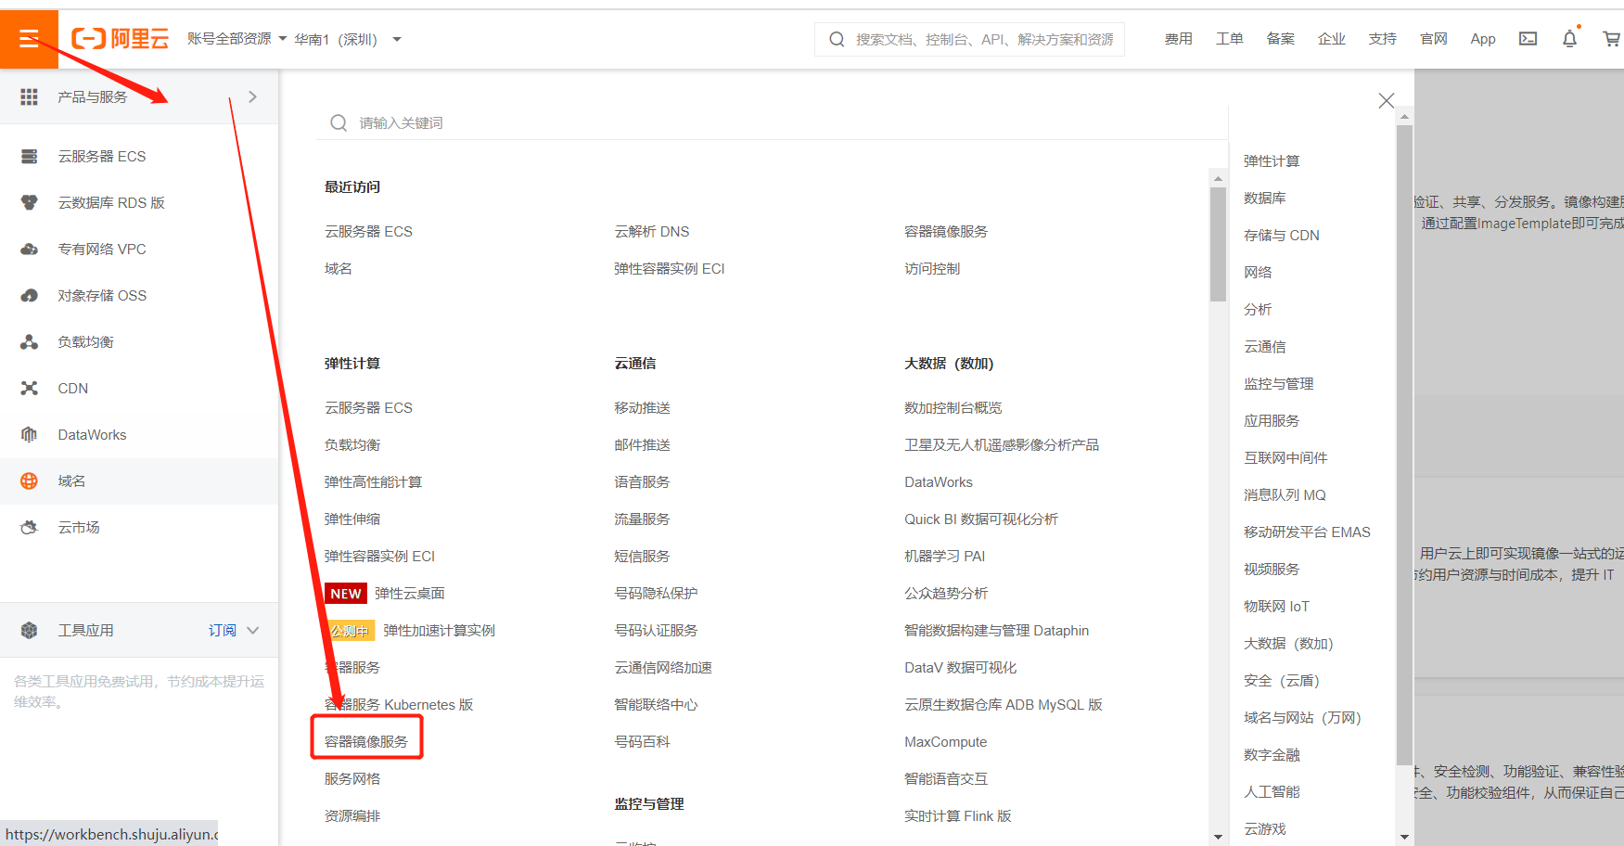Select 人工智能 category
Viewport: 1624px width, 846px height.
(x=1272, y=792)
